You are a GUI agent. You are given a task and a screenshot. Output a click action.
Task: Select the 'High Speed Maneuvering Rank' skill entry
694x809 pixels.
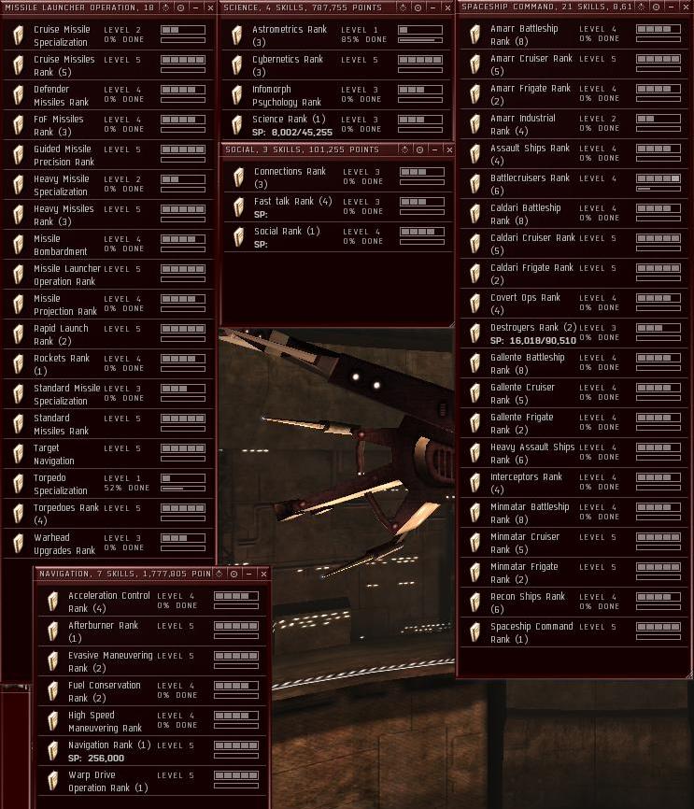coord(152,721)
